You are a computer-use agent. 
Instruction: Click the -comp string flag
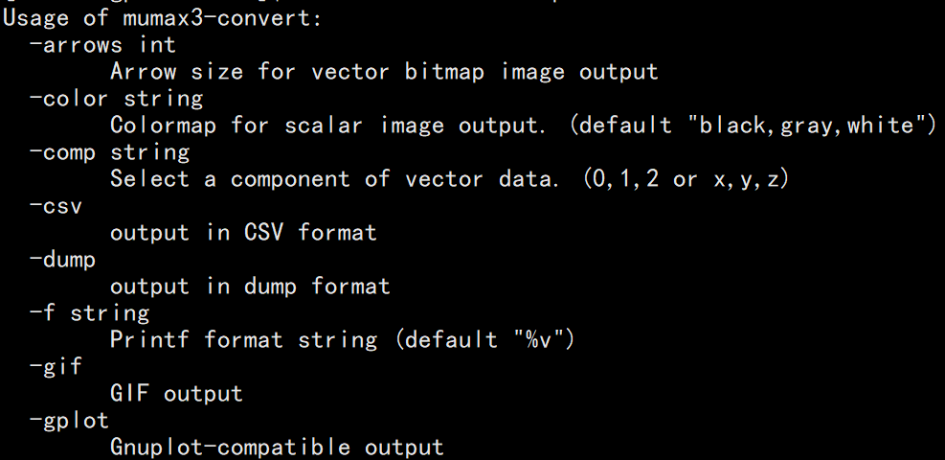click(x=109, y=152)
